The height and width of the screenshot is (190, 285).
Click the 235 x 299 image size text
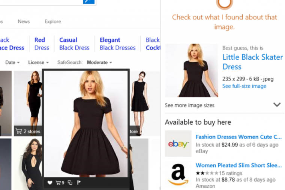click(248, 79)
